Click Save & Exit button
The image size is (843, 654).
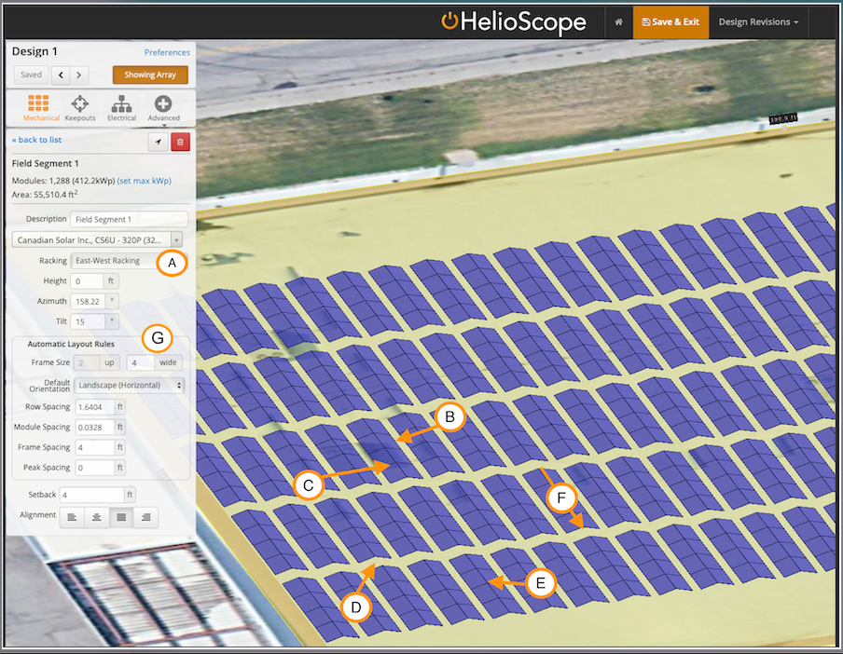670,22
